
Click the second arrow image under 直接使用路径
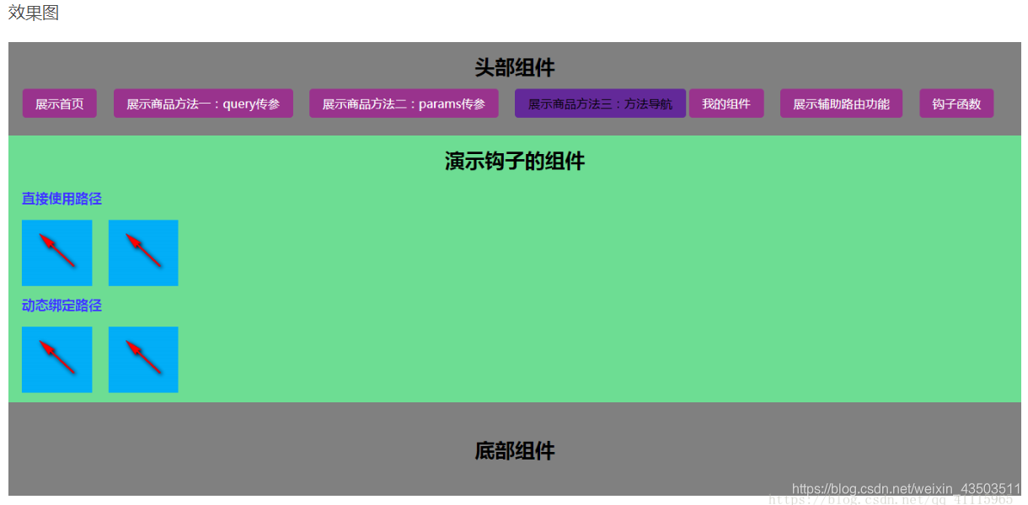point(142,252)
